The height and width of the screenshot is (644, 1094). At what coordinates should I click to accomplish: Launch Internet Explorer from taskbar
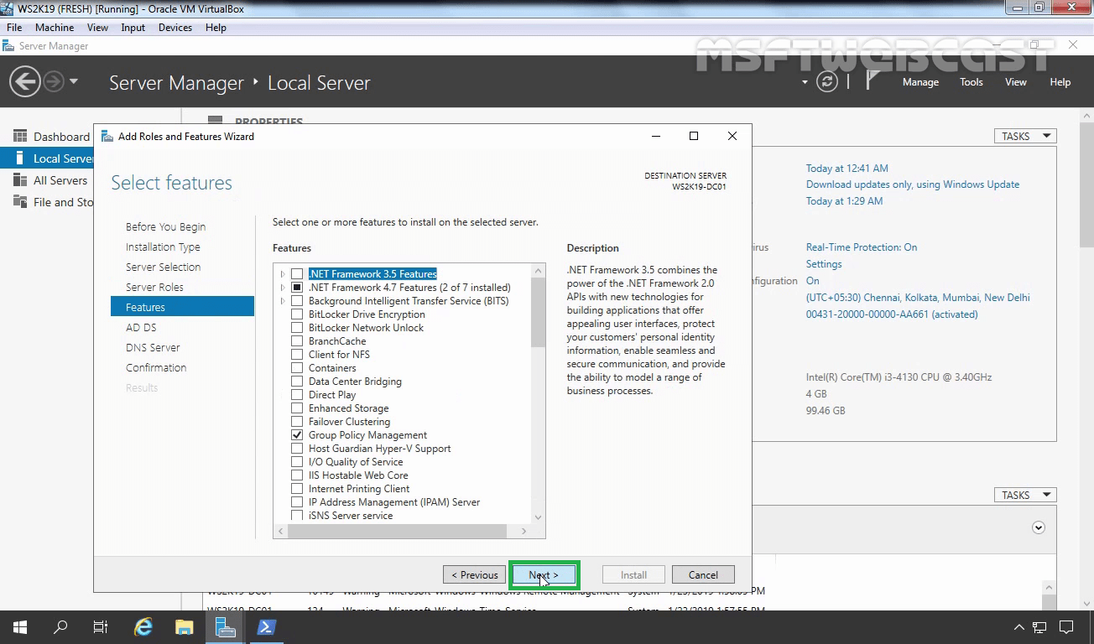(x=143, y=626)
